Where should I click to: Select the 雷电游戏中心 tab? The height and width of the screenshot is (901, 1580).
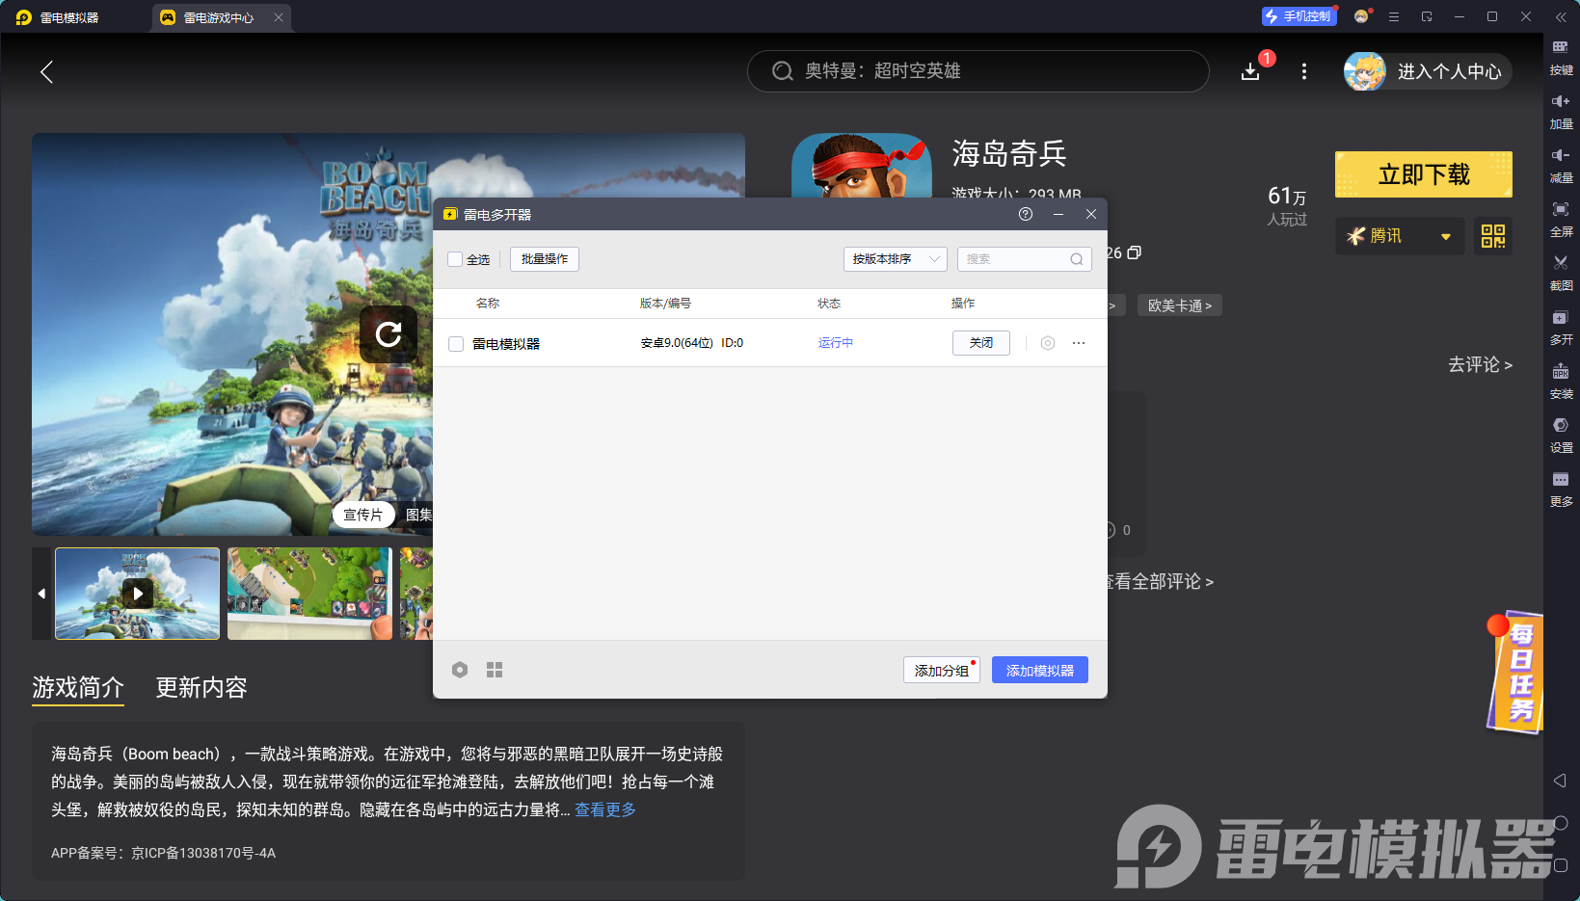[x=218, y=17]
